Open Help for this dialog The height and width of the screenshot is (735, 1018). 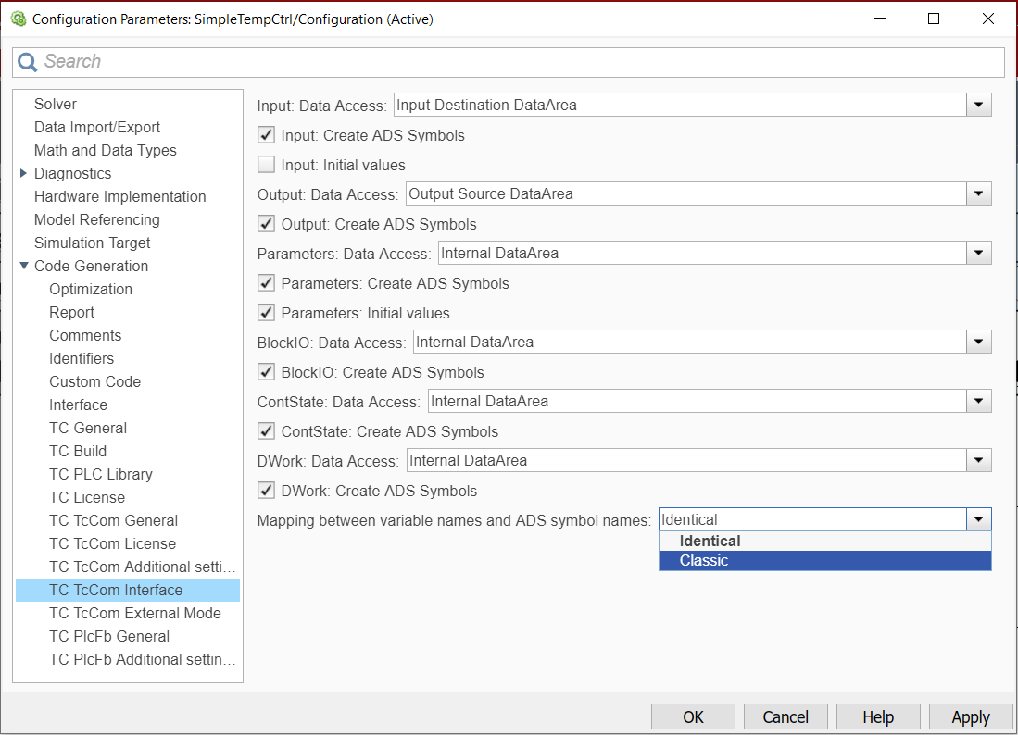click(x=878, y=716)
